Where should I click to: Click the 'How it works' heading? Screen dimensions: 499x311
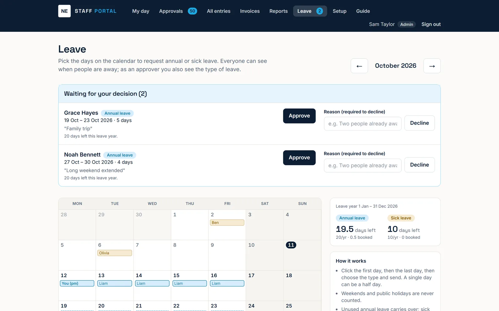click(351, 261)
